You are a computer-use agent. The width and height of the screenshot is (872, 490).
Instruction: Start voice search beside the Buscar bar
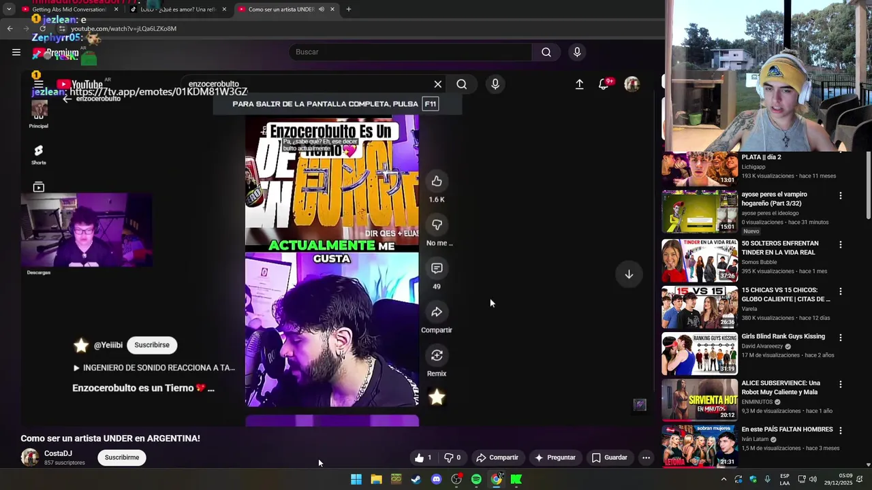tap(577, 52)
